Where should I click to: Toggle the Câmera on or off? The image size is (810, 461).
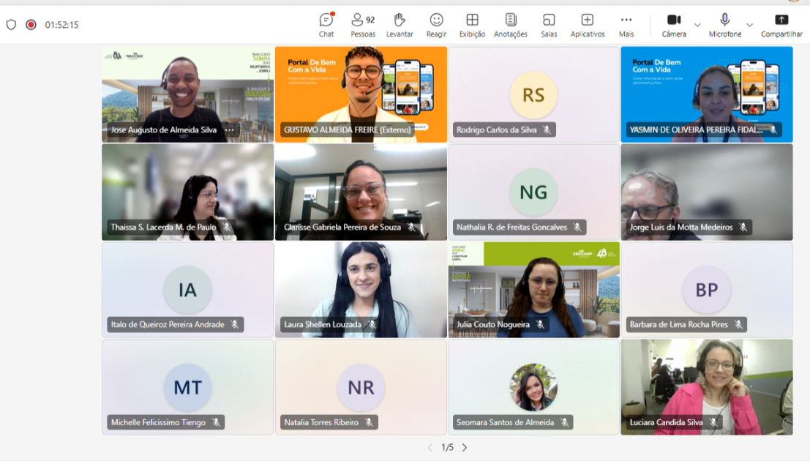[674, 25]
